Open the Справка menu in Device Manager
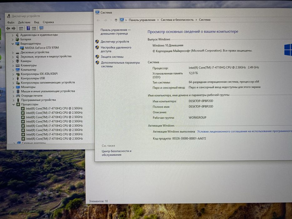 coord(48,22)
